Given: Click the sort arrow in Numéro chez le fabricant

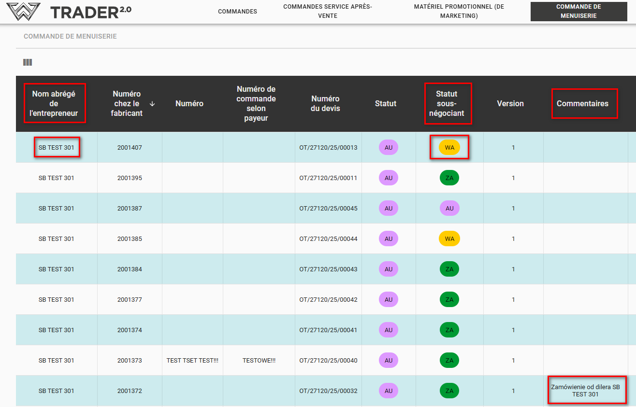Looking at the screenshot, I should (x=152, y=103).
